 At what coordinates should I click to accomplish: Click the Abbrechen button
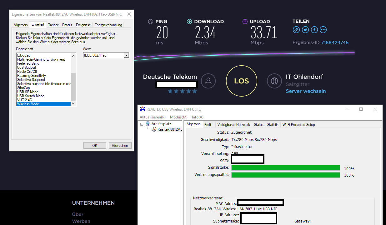coord(120,145)
